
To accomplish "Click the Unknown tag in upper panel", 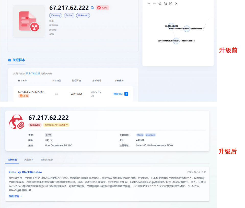I will pos(83,16).
